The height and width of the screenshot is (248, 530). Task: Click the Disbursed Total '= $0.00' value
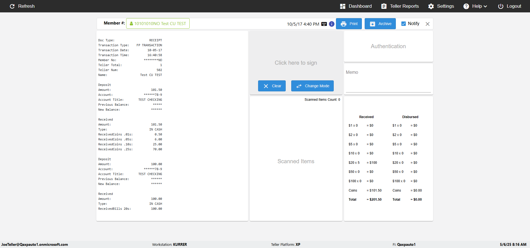416,200
